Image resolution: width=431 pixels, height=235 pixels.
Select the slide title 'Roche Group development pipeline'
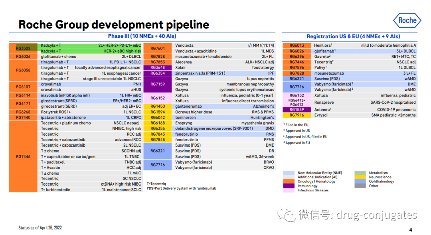point(114,25)
